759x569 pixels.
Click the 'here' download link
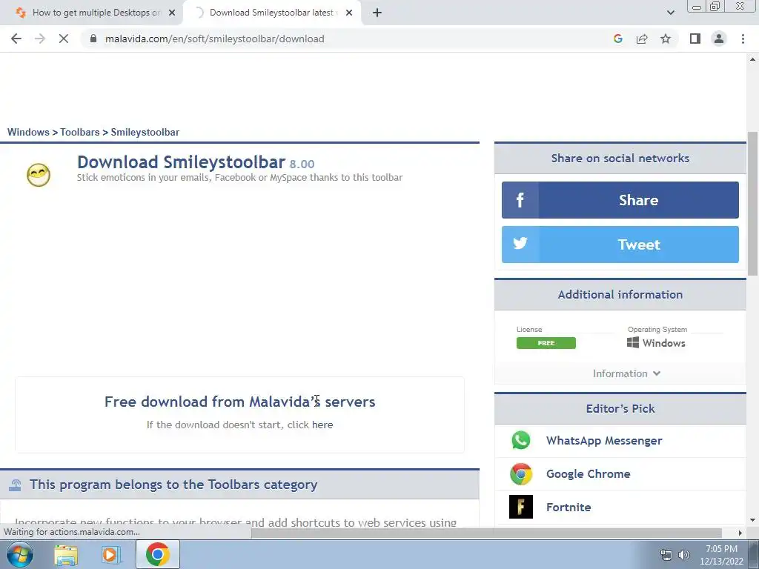tap(322, 425)
